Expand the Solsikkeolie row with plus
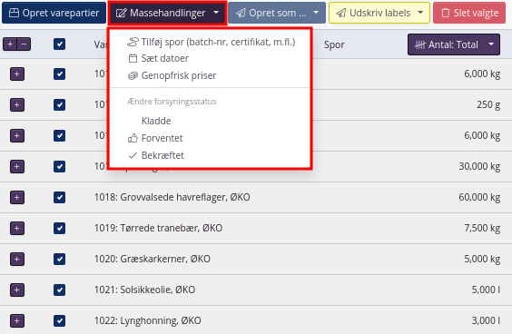The height and width of the screenshot is (334, 512). coord(17,290)
